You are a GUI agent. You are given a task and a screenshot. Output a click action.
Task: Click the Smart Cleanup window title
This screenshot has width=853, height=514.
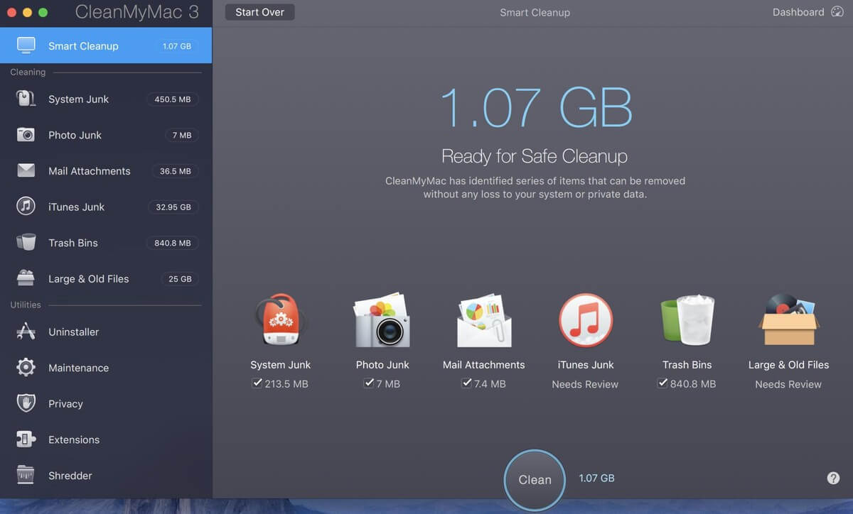(x=535, y=12)
